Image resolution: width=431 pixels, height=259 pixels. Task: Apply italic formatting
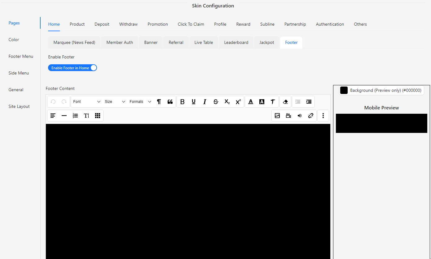(x=205, y=102)
